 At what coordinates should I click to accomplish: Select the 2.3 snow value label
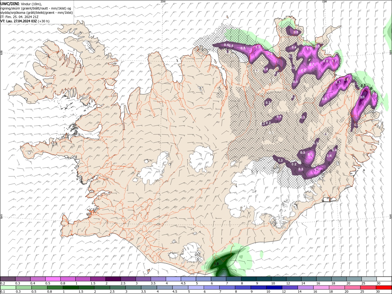coord(338,82)
